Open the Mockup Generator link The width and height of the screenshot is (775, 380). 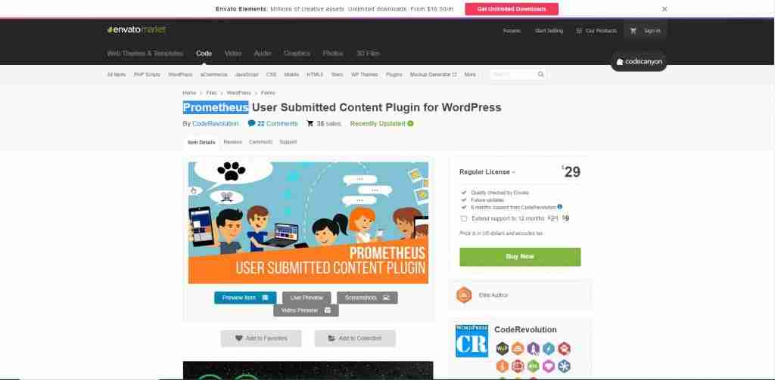click(433, 75)
